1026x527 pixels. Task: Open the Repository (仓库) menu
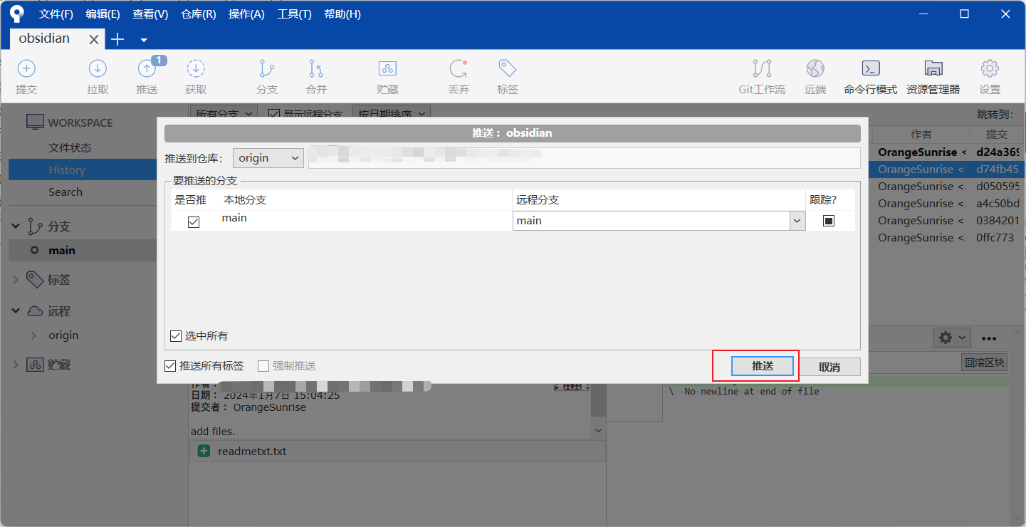pos(199,14)
